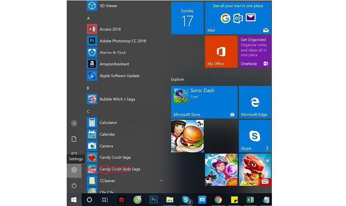Open Skype from the taskbar

coord(186,200)
